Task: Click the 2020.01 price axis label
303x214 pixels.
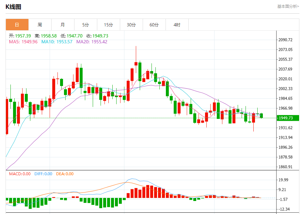Action: [285, 79]
